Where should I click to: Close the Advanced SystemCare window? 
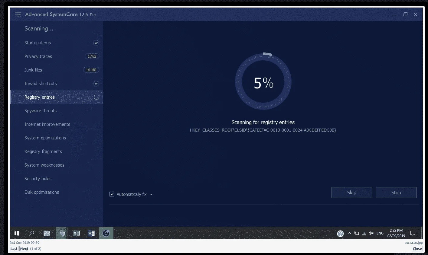pos(416,14)
